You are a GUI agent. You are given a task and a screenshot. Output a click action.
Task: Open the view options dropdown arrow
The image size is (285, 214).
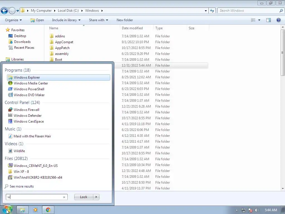259,20
